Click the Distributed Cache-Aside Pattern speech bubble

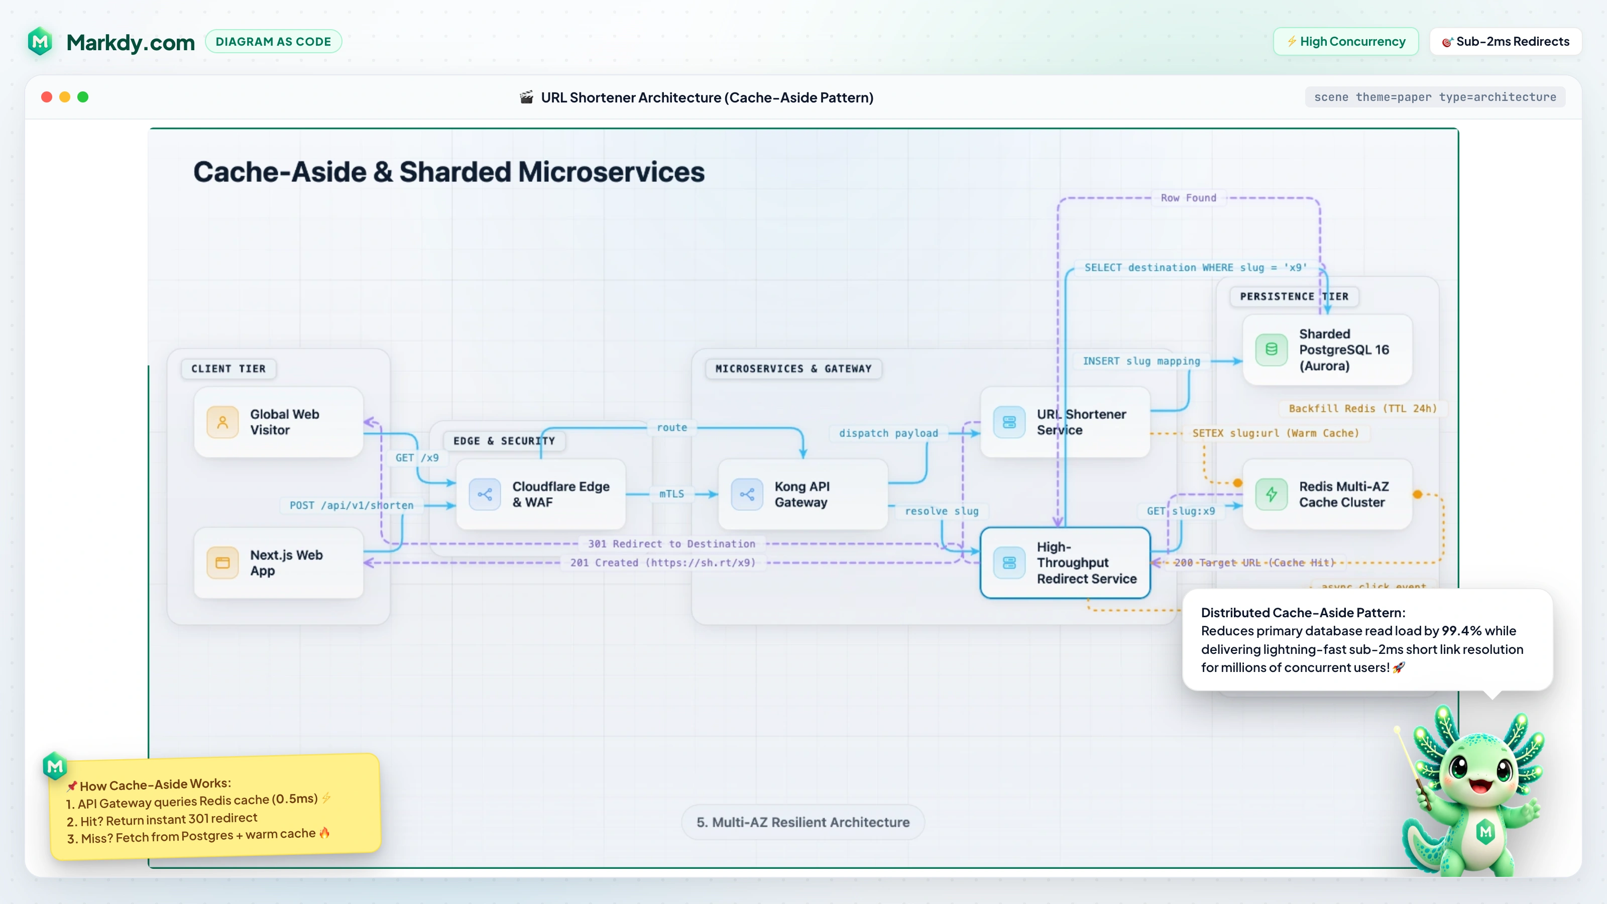point(1367,640)
